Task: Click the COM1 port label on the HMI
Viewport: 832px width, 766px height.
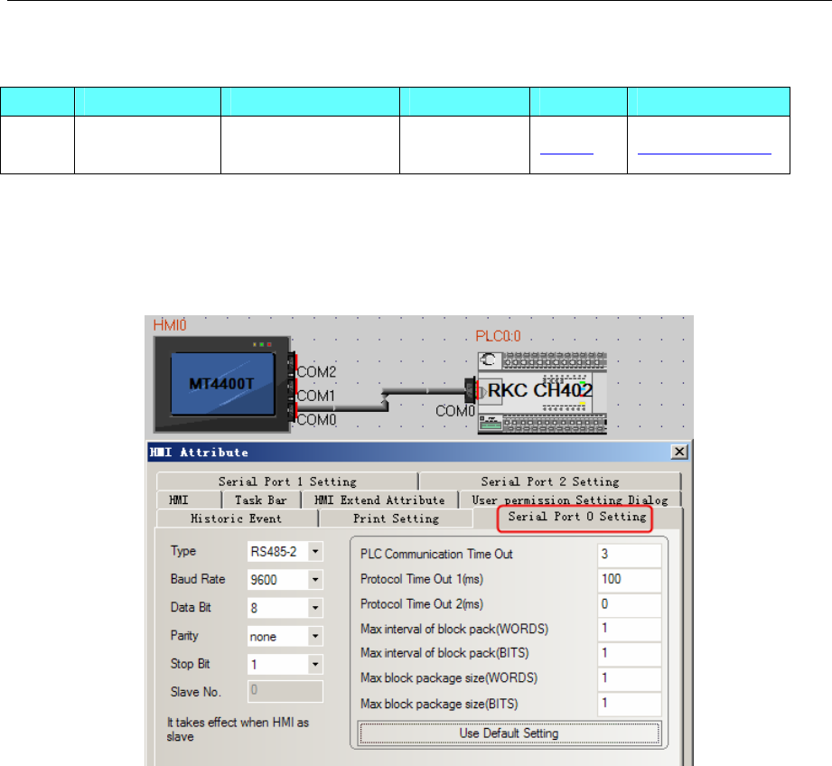Action: click(x=315, y=396)
